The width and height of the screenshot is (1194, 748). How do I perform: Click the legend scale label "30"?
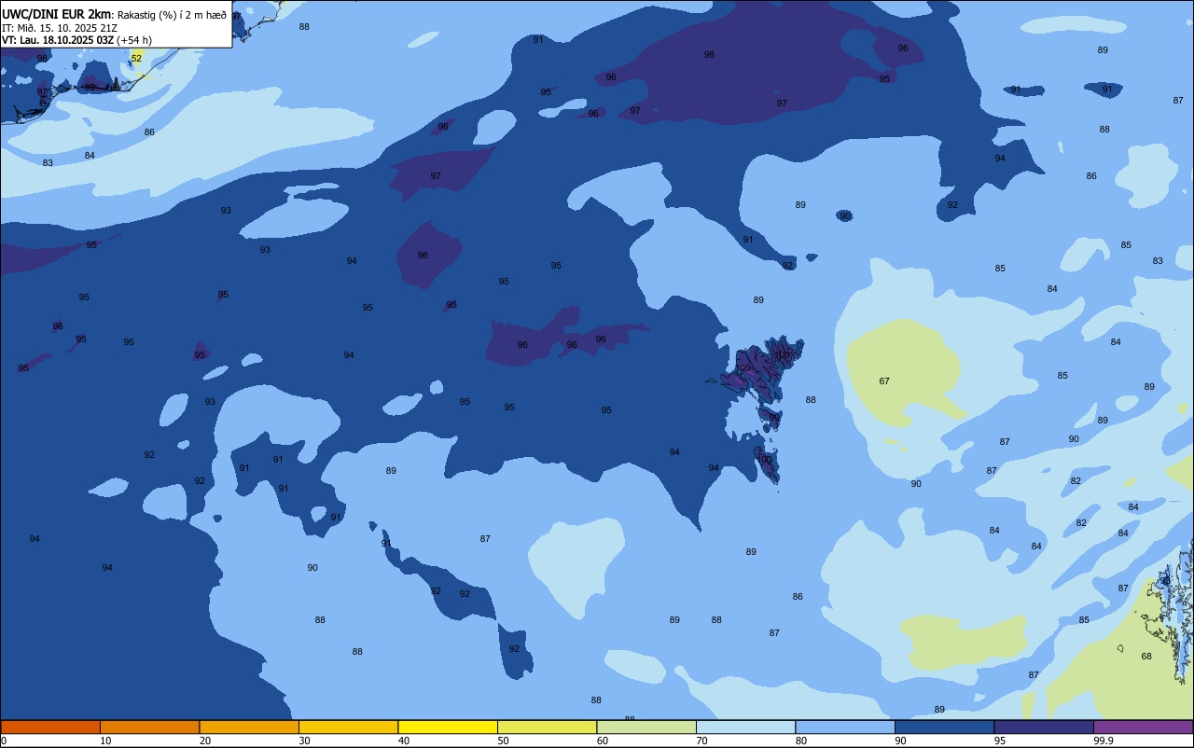coord(304,741)
